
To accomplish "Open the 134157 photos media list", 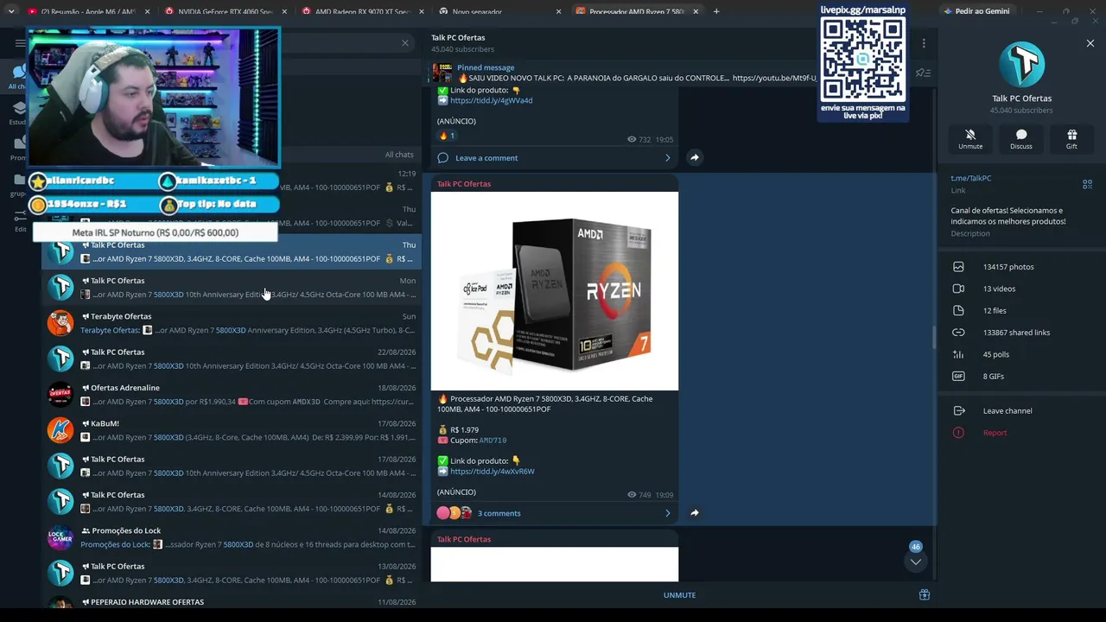I will click(1020, 267).
